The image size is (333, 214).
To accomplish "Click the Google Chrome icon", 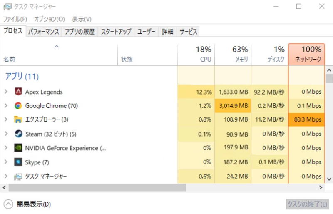I will pos(18,106).
